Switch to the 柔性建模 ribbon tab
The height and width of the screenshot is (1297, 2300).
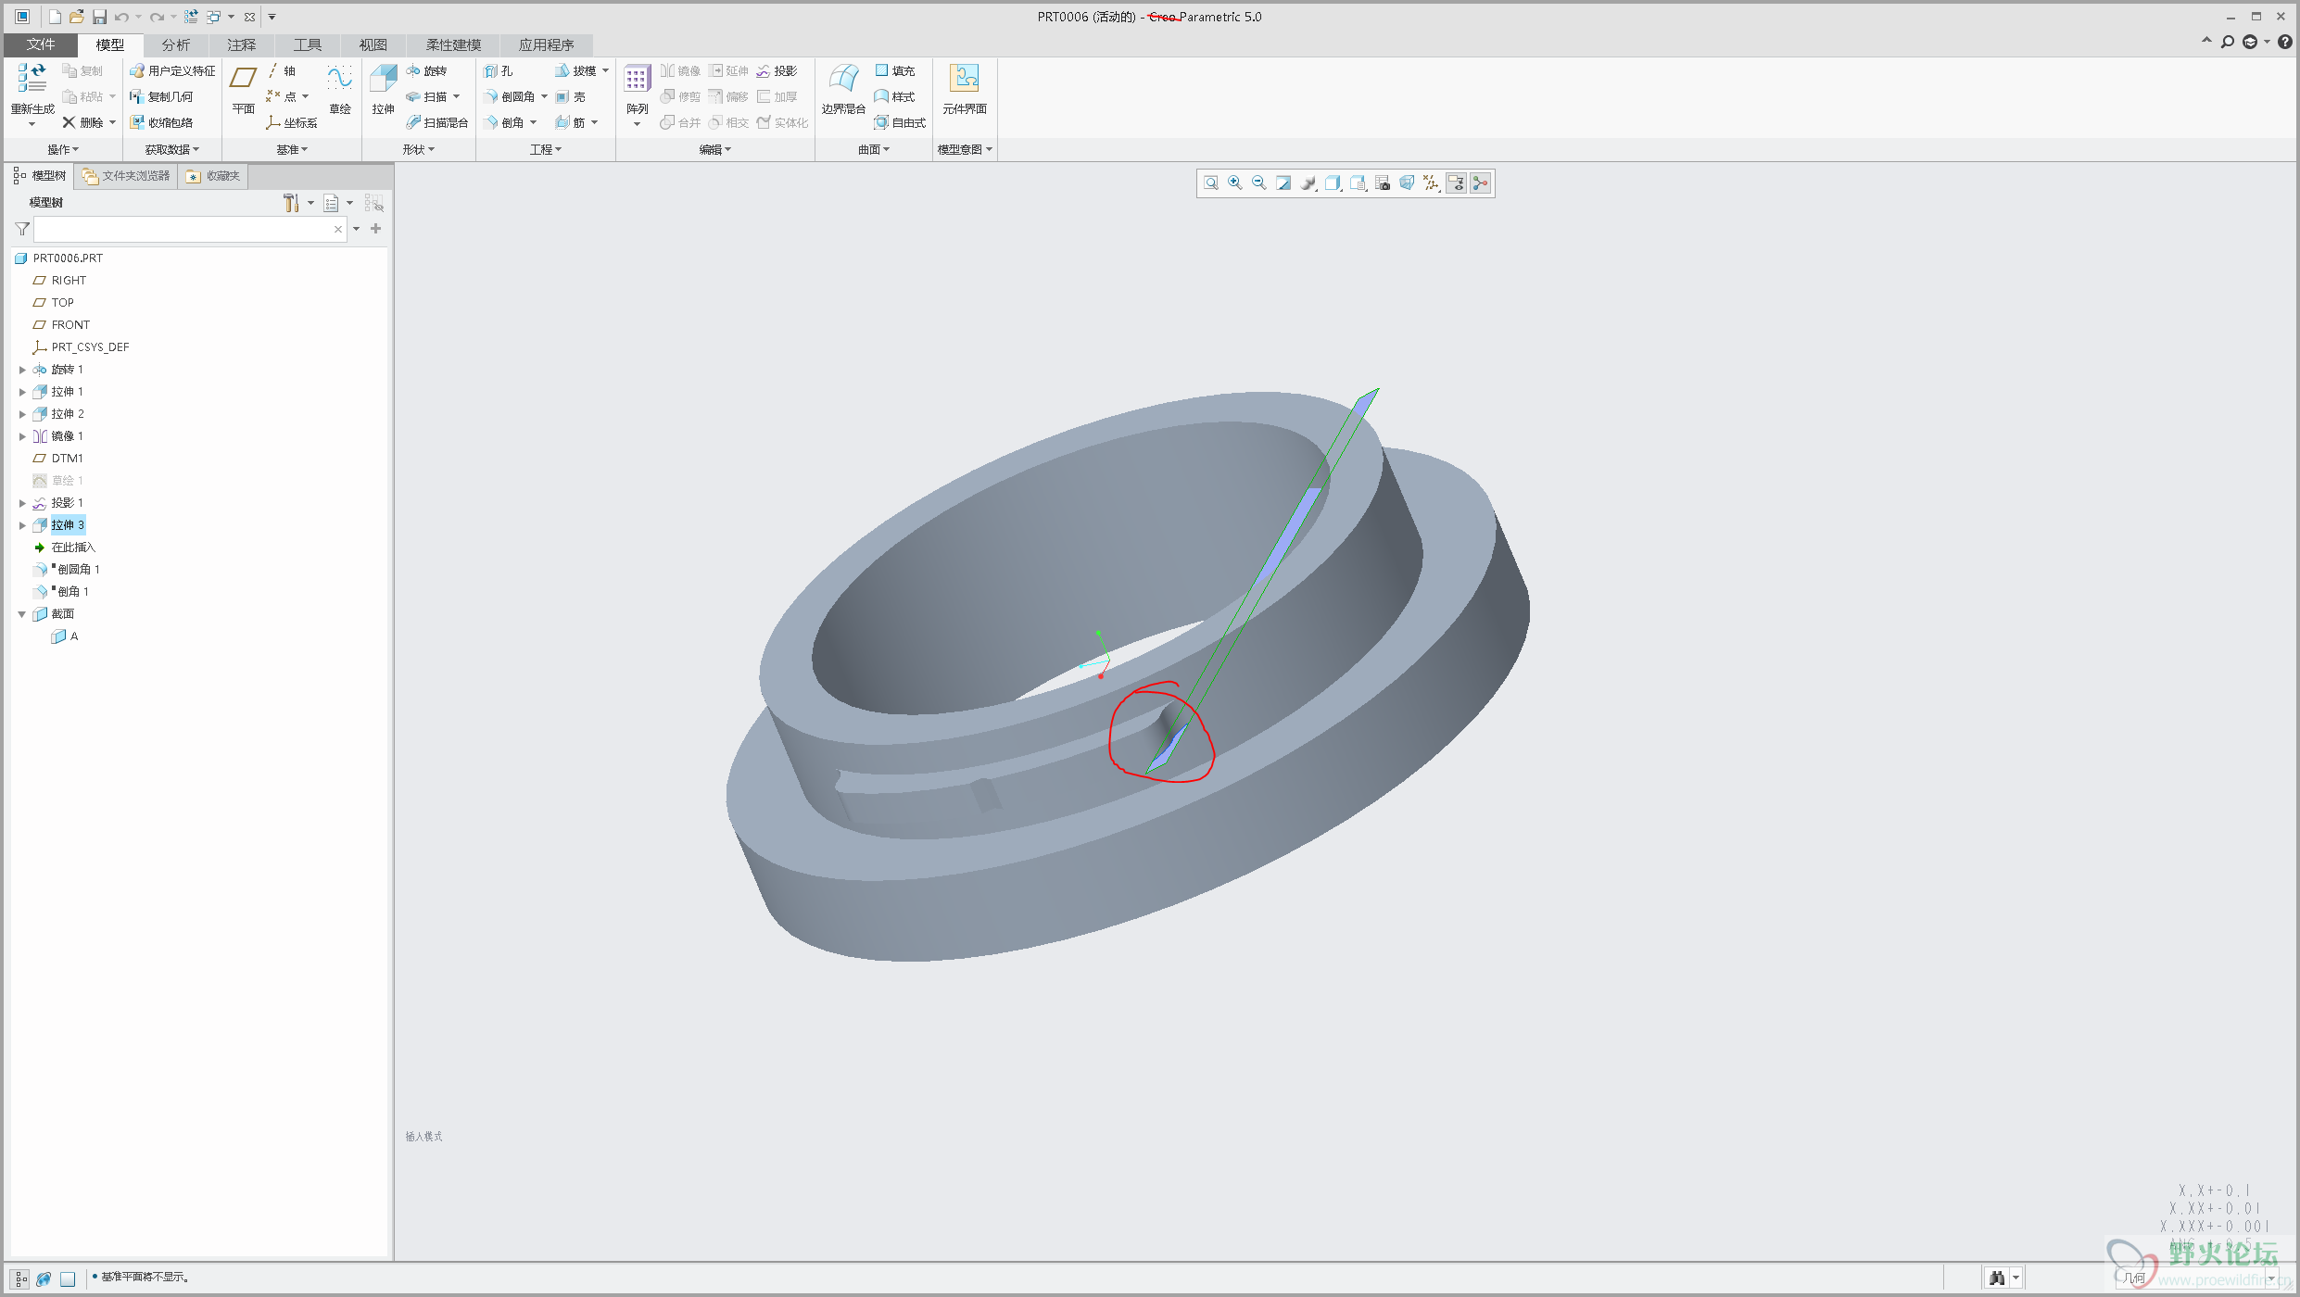(x=453, y=44)
